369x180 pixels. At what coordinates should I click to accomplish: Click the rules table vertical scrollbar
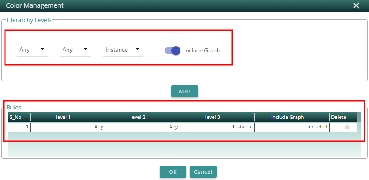(359, 135)
